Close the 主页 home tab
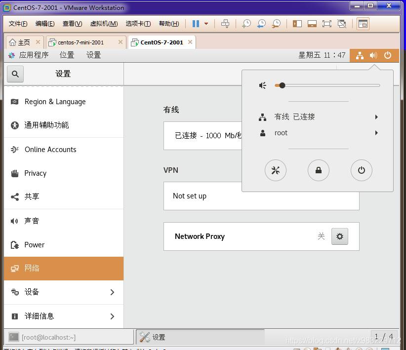Viewport: 406px width, 350px height. pos(38,42)
